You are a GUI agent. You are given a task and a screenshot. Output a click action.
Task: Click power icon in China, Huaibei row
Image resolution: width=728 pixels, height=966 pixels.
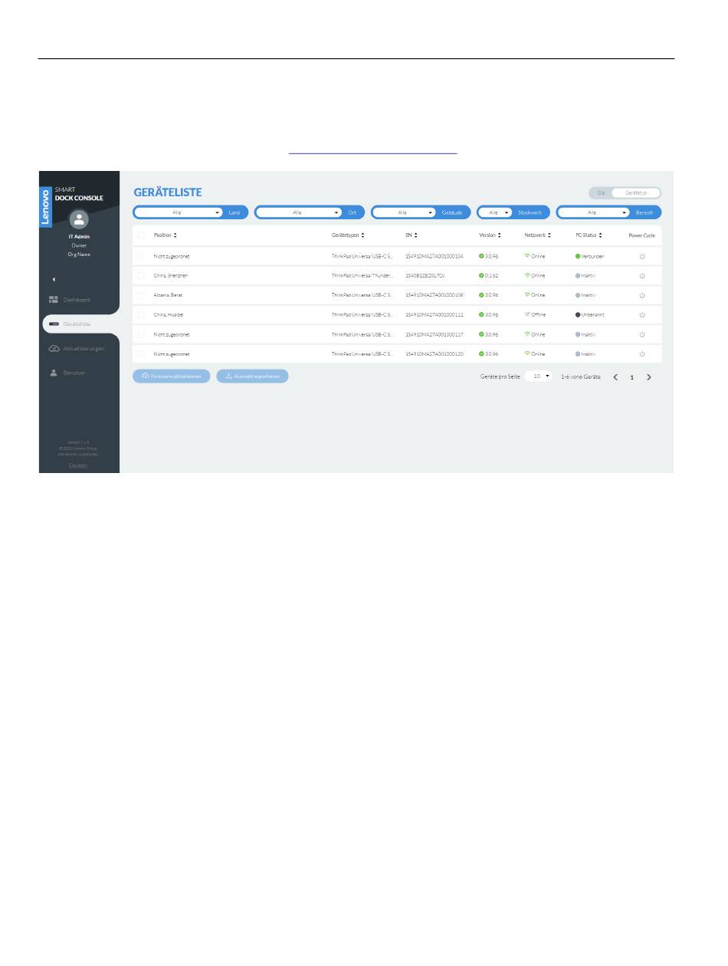(x=642, y=315)
